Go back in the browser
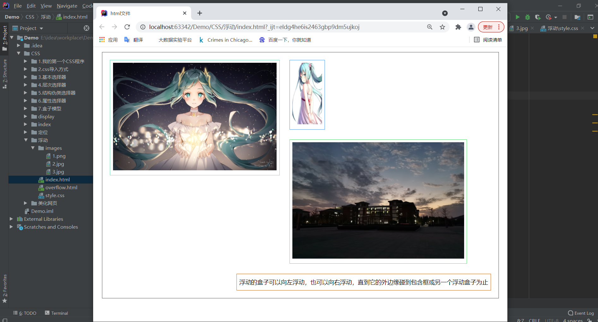The width and height of the screenshot is (598, 322). (x=102, y=27)
